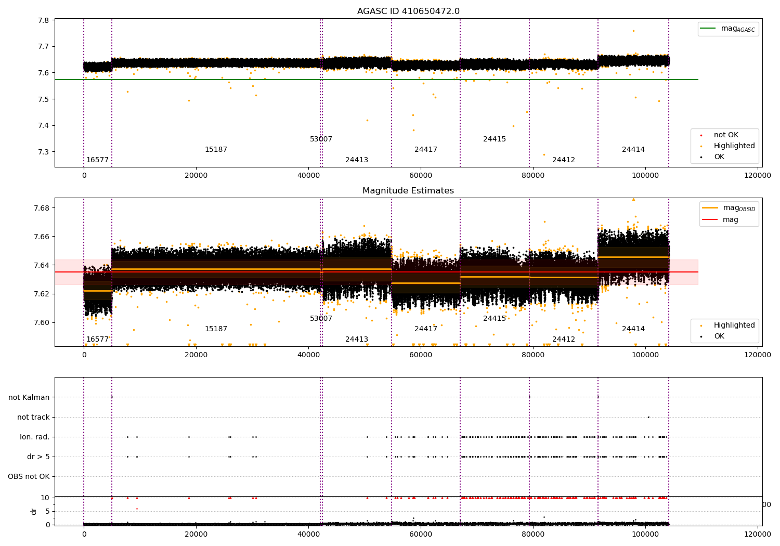Click y-axis tick 7.60 in Magnitude Estimates plot
This screenshot has width=780, height=546.
(41, 322)
